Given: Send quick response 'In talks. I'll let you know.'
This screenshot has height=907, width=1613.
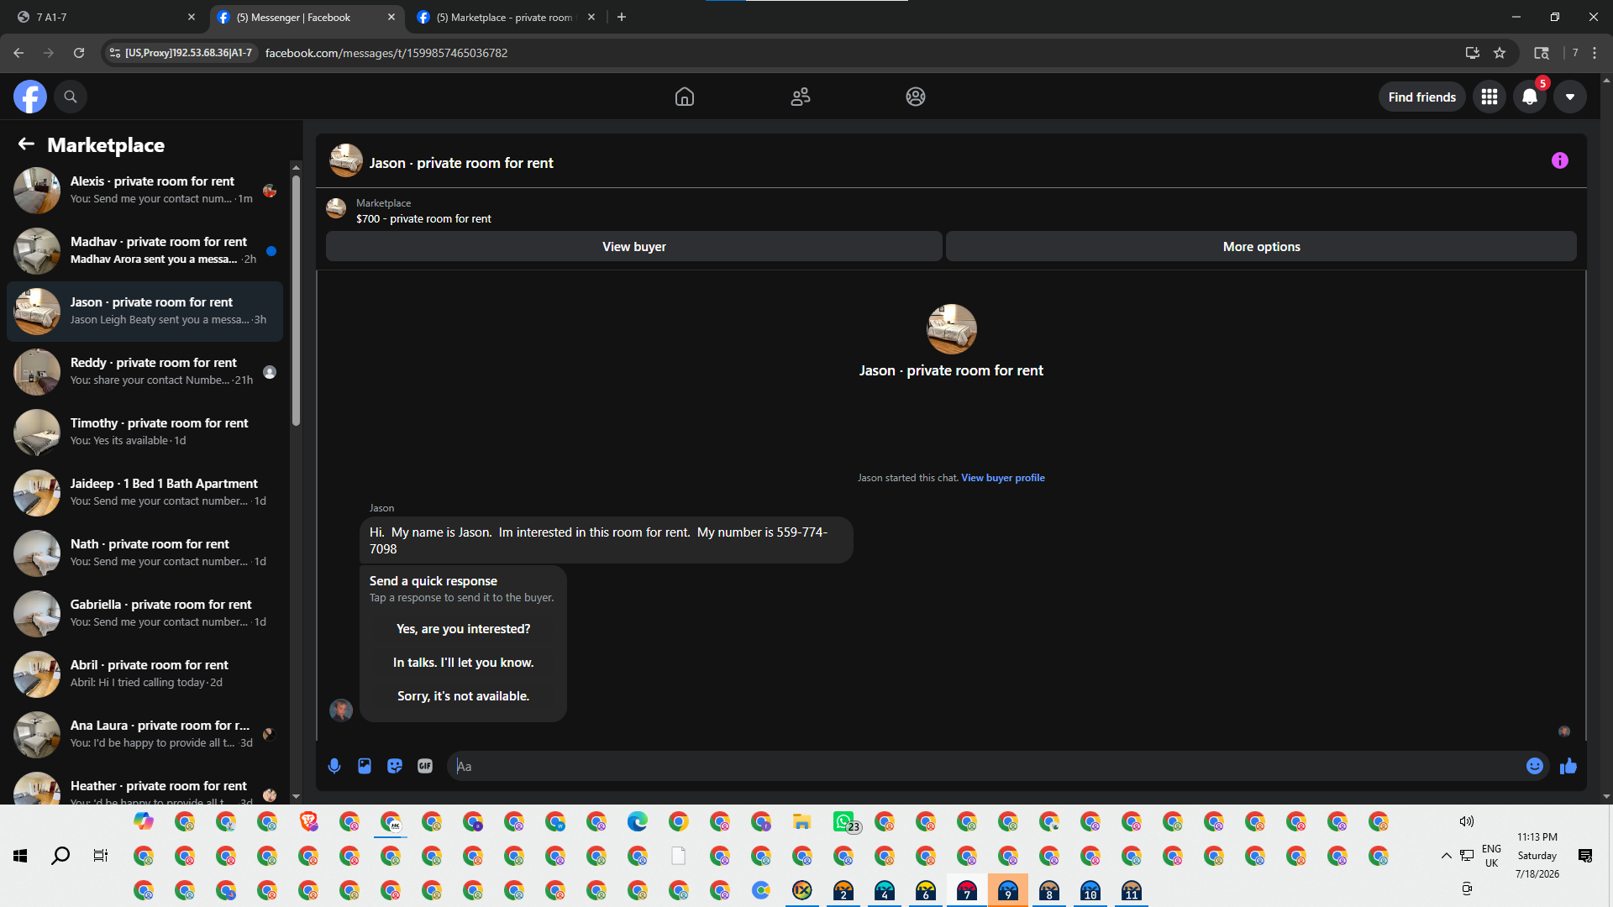Looking at the screenshot, I should point(464,663).
